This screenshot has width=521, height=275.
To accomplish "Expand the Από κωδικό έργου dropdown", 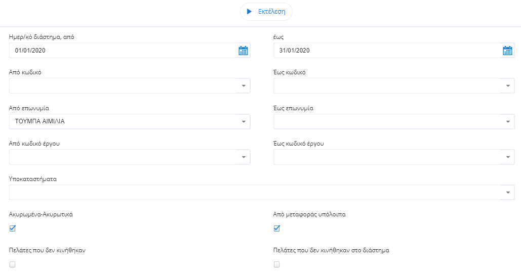I will (244, 157).
